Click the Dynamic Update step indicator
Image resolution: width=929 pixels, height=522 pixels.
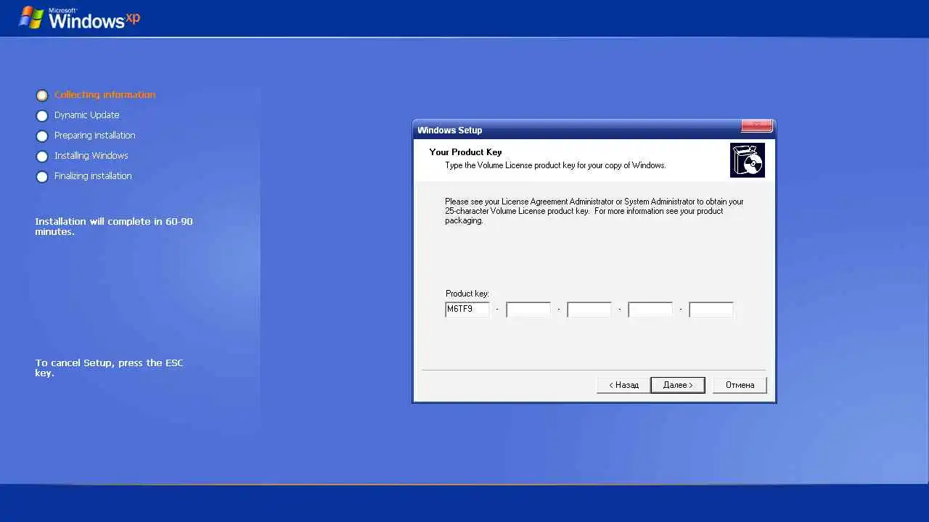(42, 115)
